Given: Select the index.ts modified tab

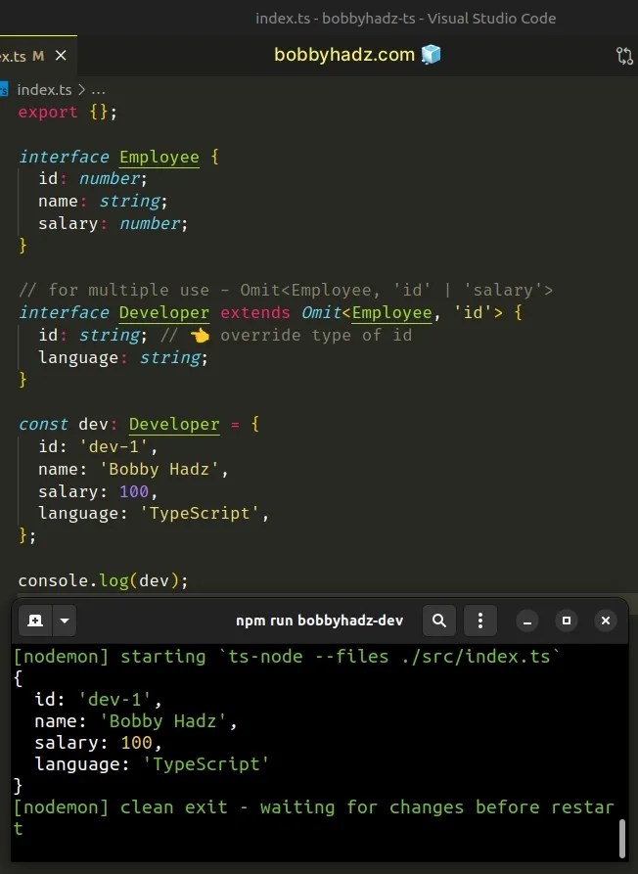Looking at the screenshot, I should pyautogui.click(x=33, y=56).
